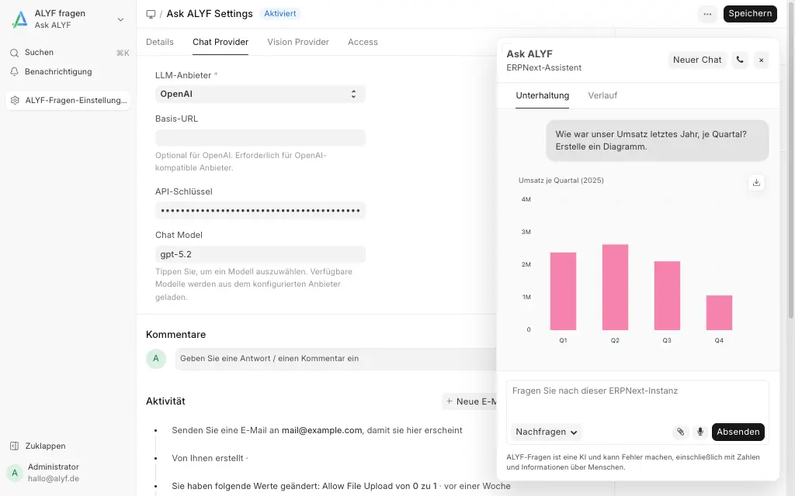
Task: Open the three-dot overflow menu in the header
Action: coord(706,14)
